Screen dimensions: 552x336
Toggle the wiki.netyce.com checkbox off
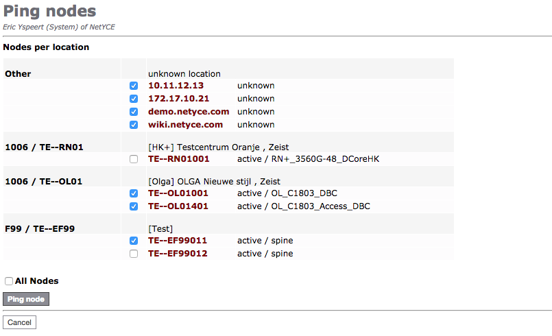pos(134,125)
